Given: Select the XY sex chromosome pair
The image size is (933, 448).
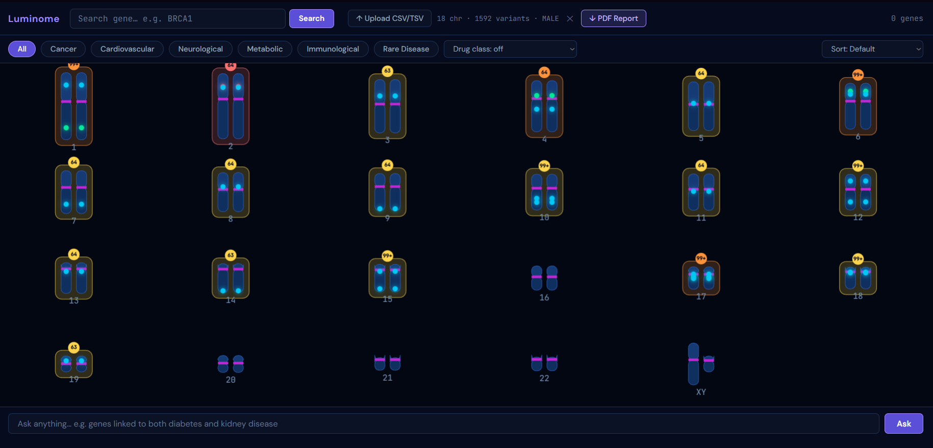Looking at the screenshot, I should coord(701,364).
